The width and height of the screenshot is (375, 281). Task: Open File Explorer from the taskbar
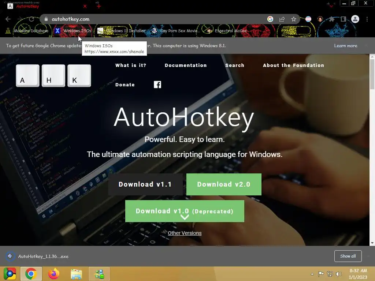click(x=76, y=274)
